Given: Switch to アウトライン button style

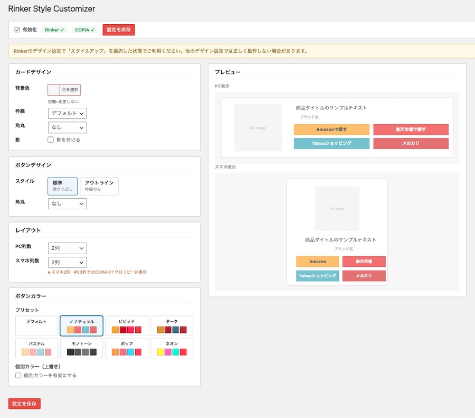Looking at the screenshot, I should (x=99, y=186).
